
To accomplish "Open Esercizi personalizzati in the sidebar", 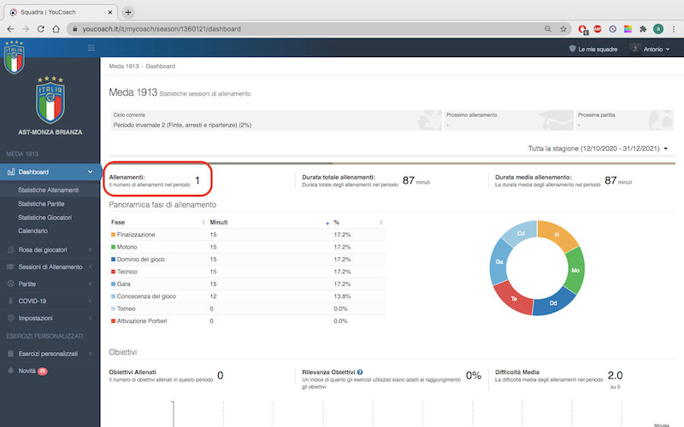I will [48, 354].
